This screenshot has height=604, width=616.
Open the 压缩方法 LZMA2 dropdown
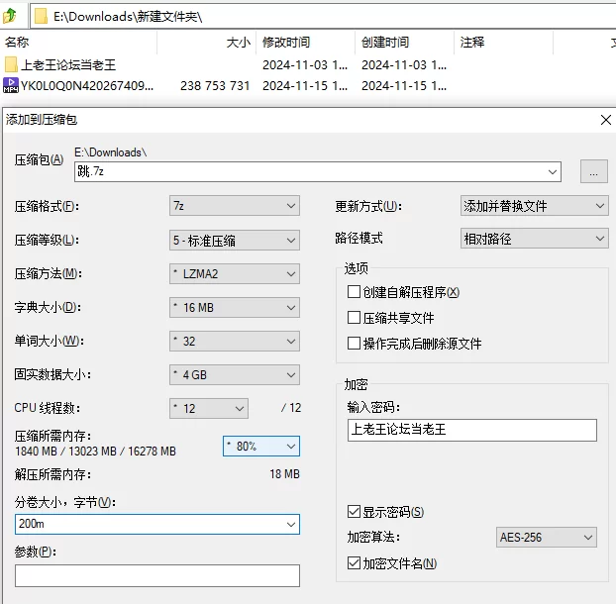tap(235, 273)
